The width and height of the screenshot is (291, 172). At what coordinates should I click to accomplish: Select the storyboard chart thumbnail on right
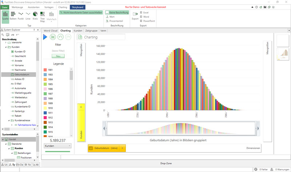click(283, 54)
